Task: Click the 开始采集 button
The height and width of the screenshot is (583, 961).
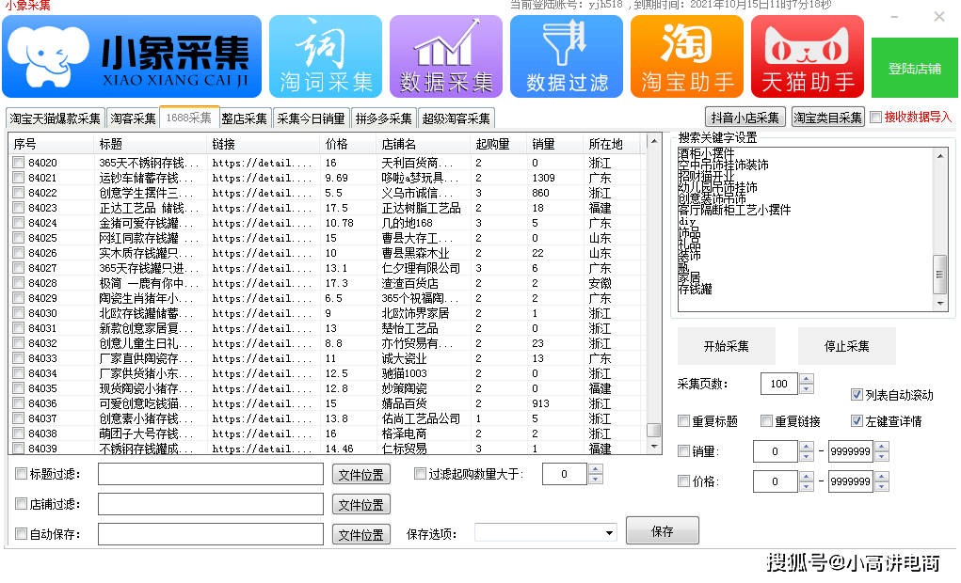Action: [727, 346]
